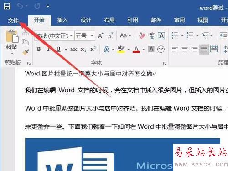Open the 审阅 (Review) tab

click(179, 20)
